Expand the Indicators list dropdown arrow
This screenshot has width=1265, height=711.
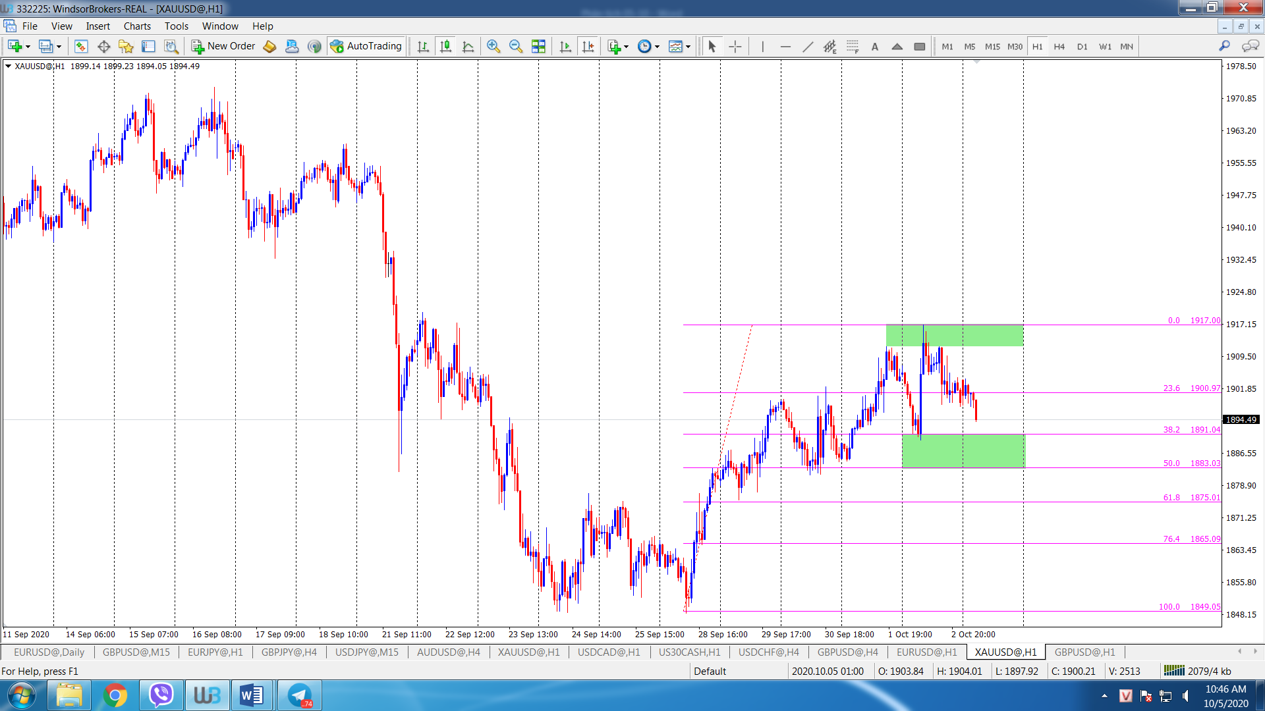point(626,47)
